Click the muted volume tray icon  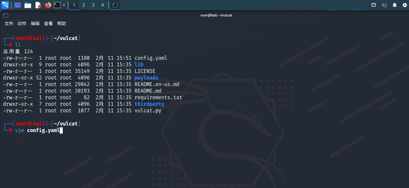pos(384,5)
